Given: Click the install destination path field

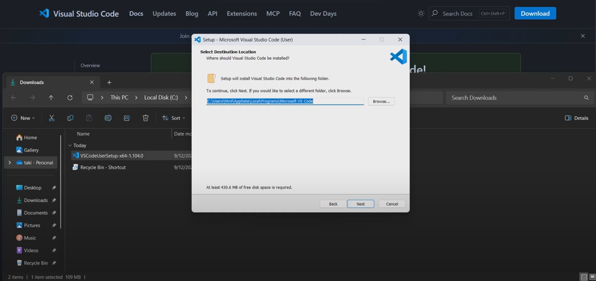Looking at the screenshot, I should pyautogui.click(x=285, y=101).
